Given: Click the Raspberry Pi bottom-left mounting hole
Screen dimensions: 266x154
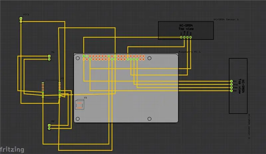Looking at the screenshot, I should click(x=78, y=119).
